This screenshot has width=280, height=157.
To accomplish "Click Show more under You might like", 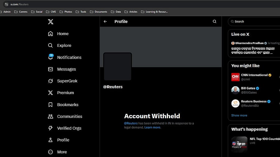I will pos(239,115).
